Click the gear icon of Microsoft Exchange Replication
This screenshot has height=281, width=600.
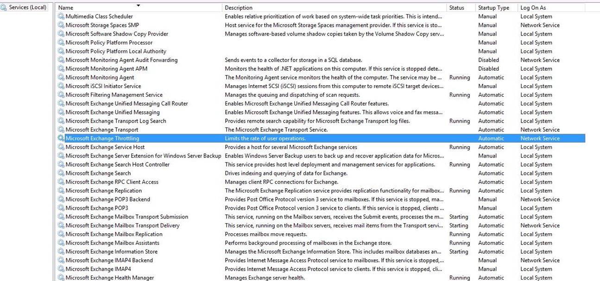(x=61, y=191)
